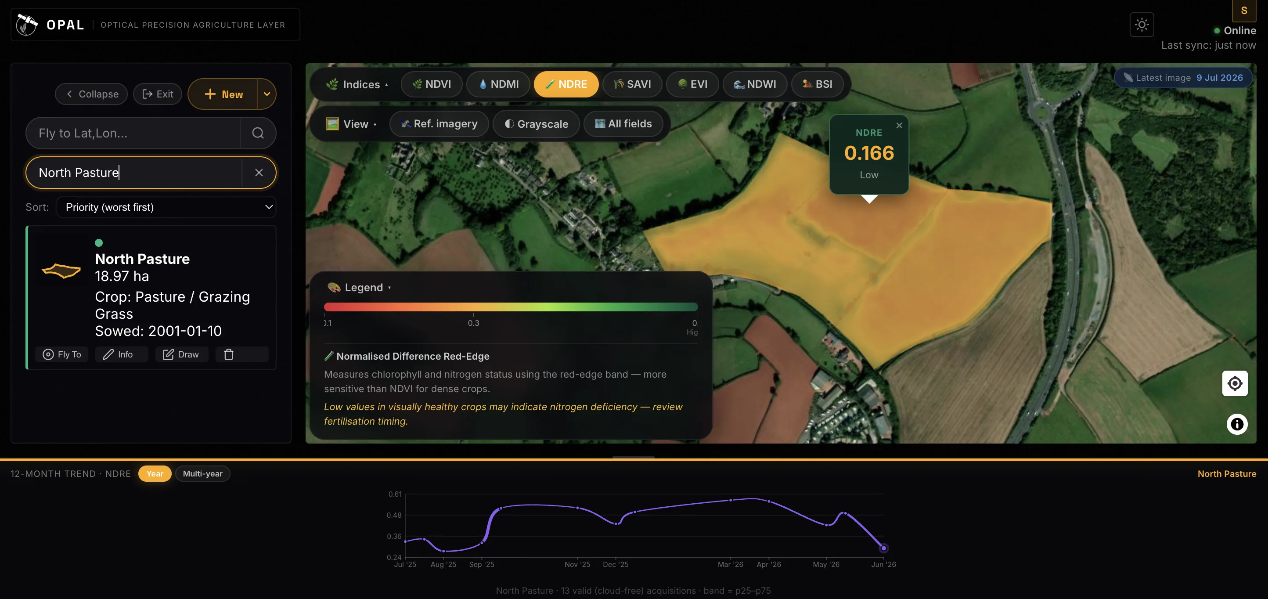Open the New button dropdown arrow
This screenshot has height=599, width=1268.
point(267,94)
